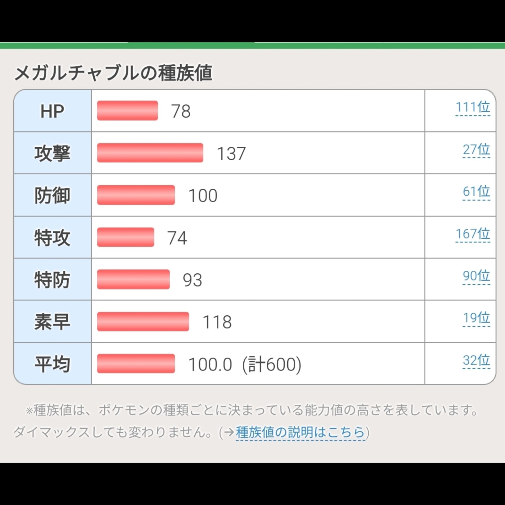Select the red 防御 stat bar
This screenshot has height=505, width=505.
click(x=136, y=195)
